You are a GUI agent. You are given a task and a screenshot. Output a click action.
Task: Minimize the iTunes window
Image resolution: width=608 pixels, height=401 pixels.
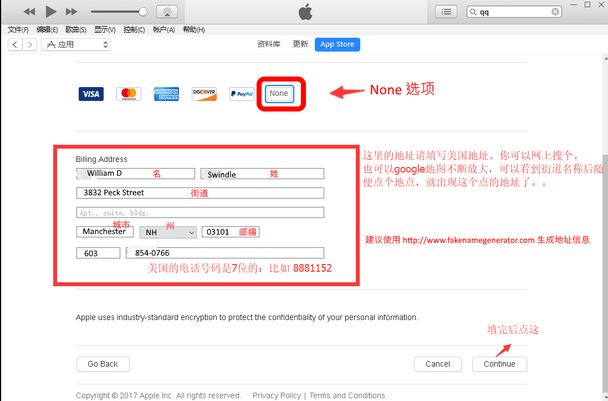point(574,4)
